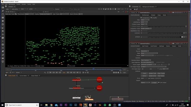Open the Camera Motion dropdown
This screenshot has height=107, width=191.
(146, 60)
